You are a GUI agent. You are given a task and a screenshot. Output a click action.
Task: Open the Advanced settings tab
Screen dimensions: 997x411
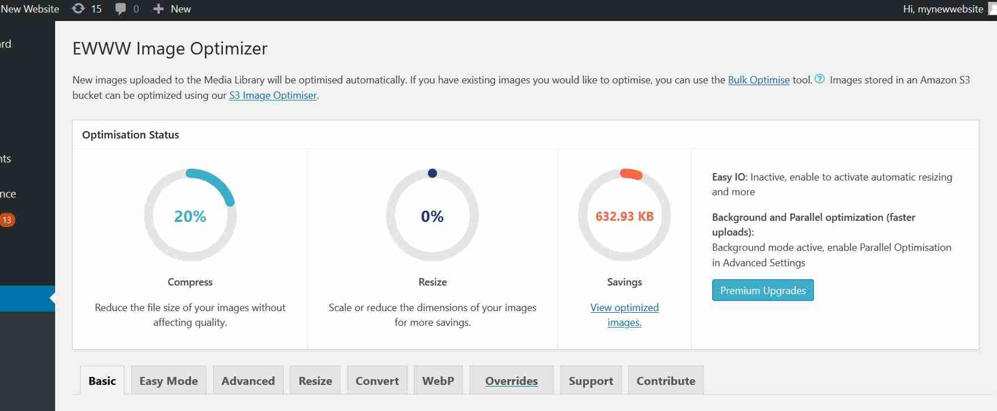point(247,380)
